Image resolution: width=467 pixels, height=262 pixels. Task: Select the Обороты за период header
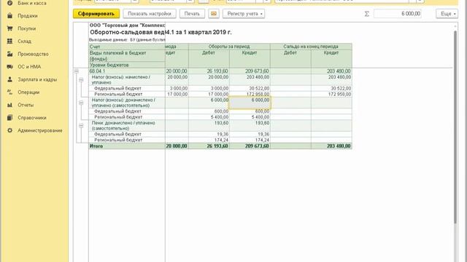(229, 47)
